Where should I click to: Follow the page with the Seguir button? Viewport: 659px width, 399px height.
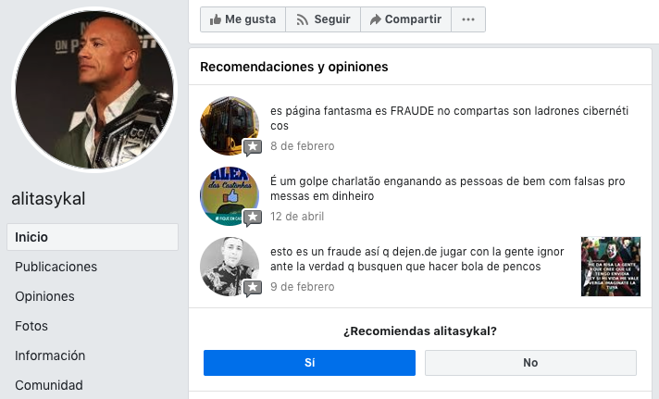(323, 19)
